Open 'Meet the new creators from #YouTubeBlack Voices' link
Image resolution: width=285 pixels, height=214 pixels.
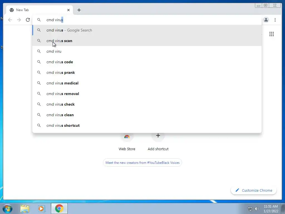(x=142, y=163)
